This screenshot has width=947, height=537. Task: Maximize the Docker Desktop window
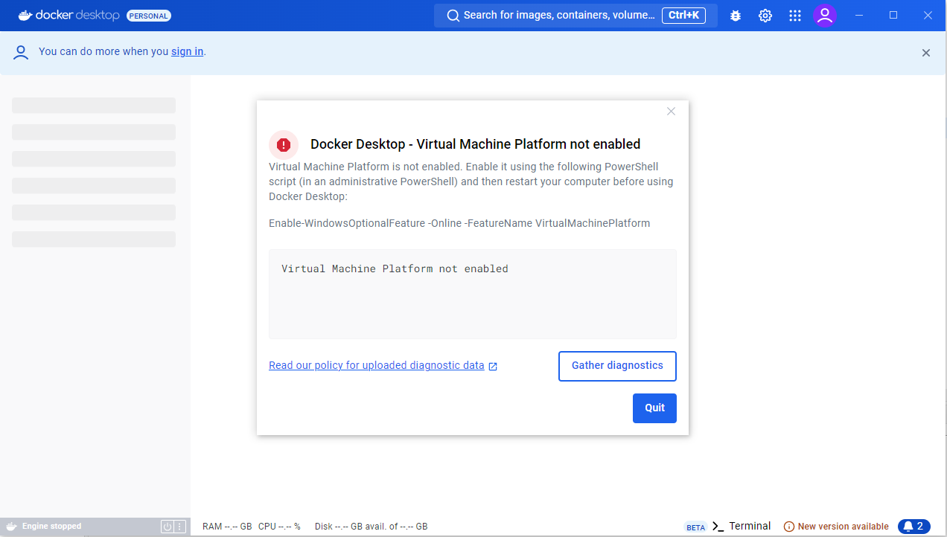click(x=893, y=16)
